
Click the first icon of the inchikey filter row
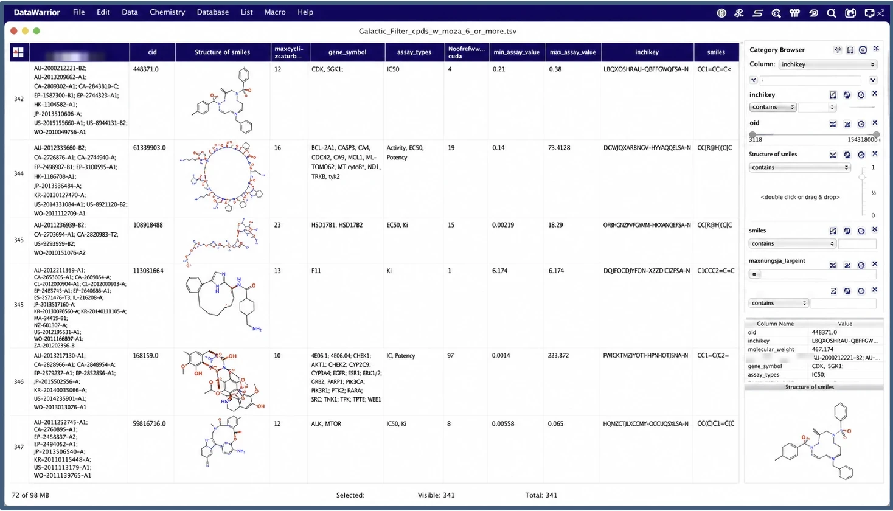(833, 95)
